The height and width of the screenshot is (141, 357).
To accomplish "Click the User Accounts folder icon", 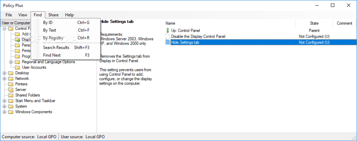I will 17,68.
